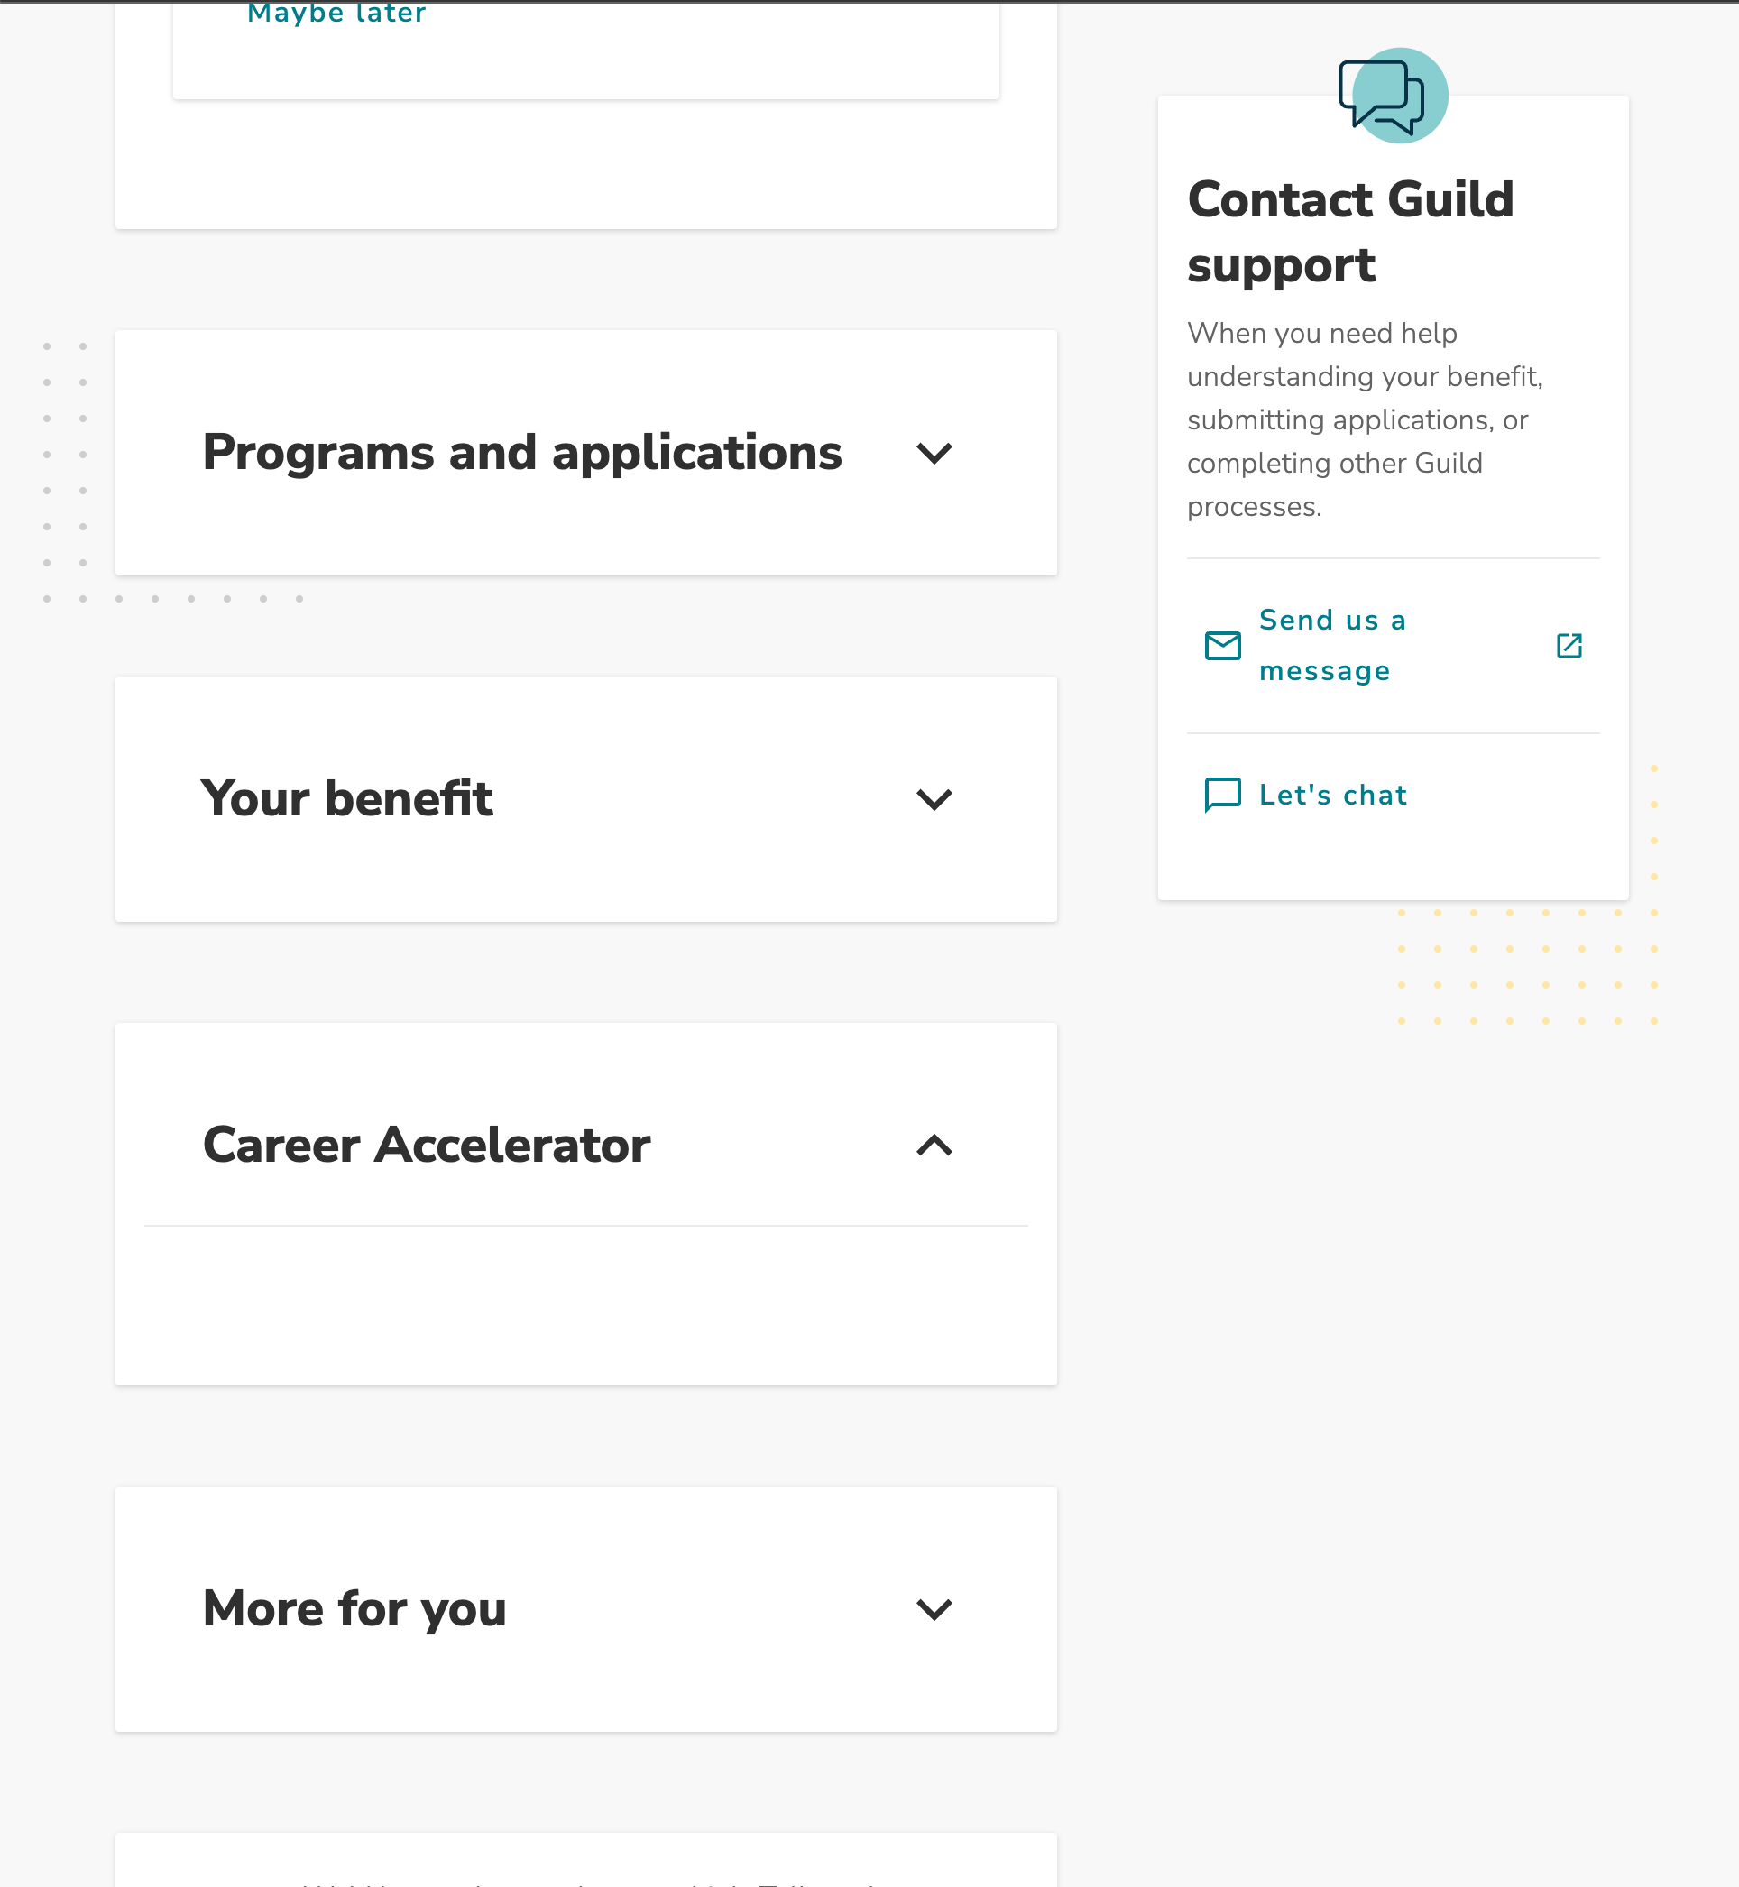Click the chevron beside Programs and applications
The width and height of the screenshot is (1739, 1887).
(935, 454)
